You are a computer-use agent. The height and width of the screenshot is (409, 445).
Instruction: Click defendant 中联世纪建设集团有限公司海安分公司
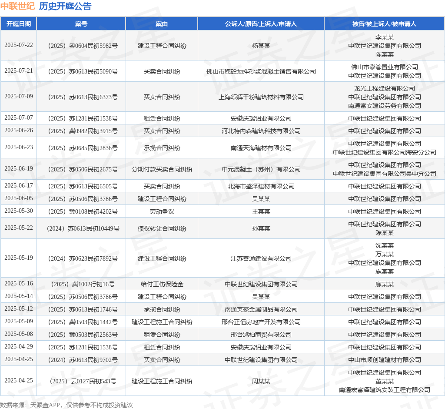385,152
